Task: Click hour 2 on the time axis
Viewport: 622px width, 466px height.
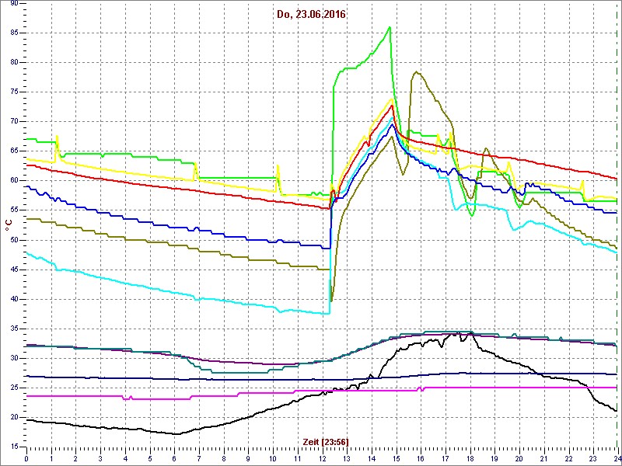Action: (x=75, y=457)
